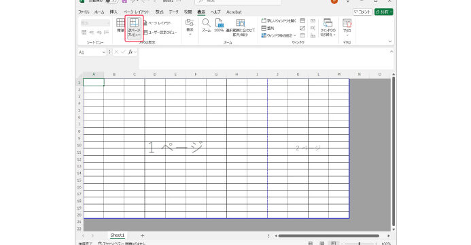Reset window position icon
The image size is (471, 245).
click(x=313, y=36)
